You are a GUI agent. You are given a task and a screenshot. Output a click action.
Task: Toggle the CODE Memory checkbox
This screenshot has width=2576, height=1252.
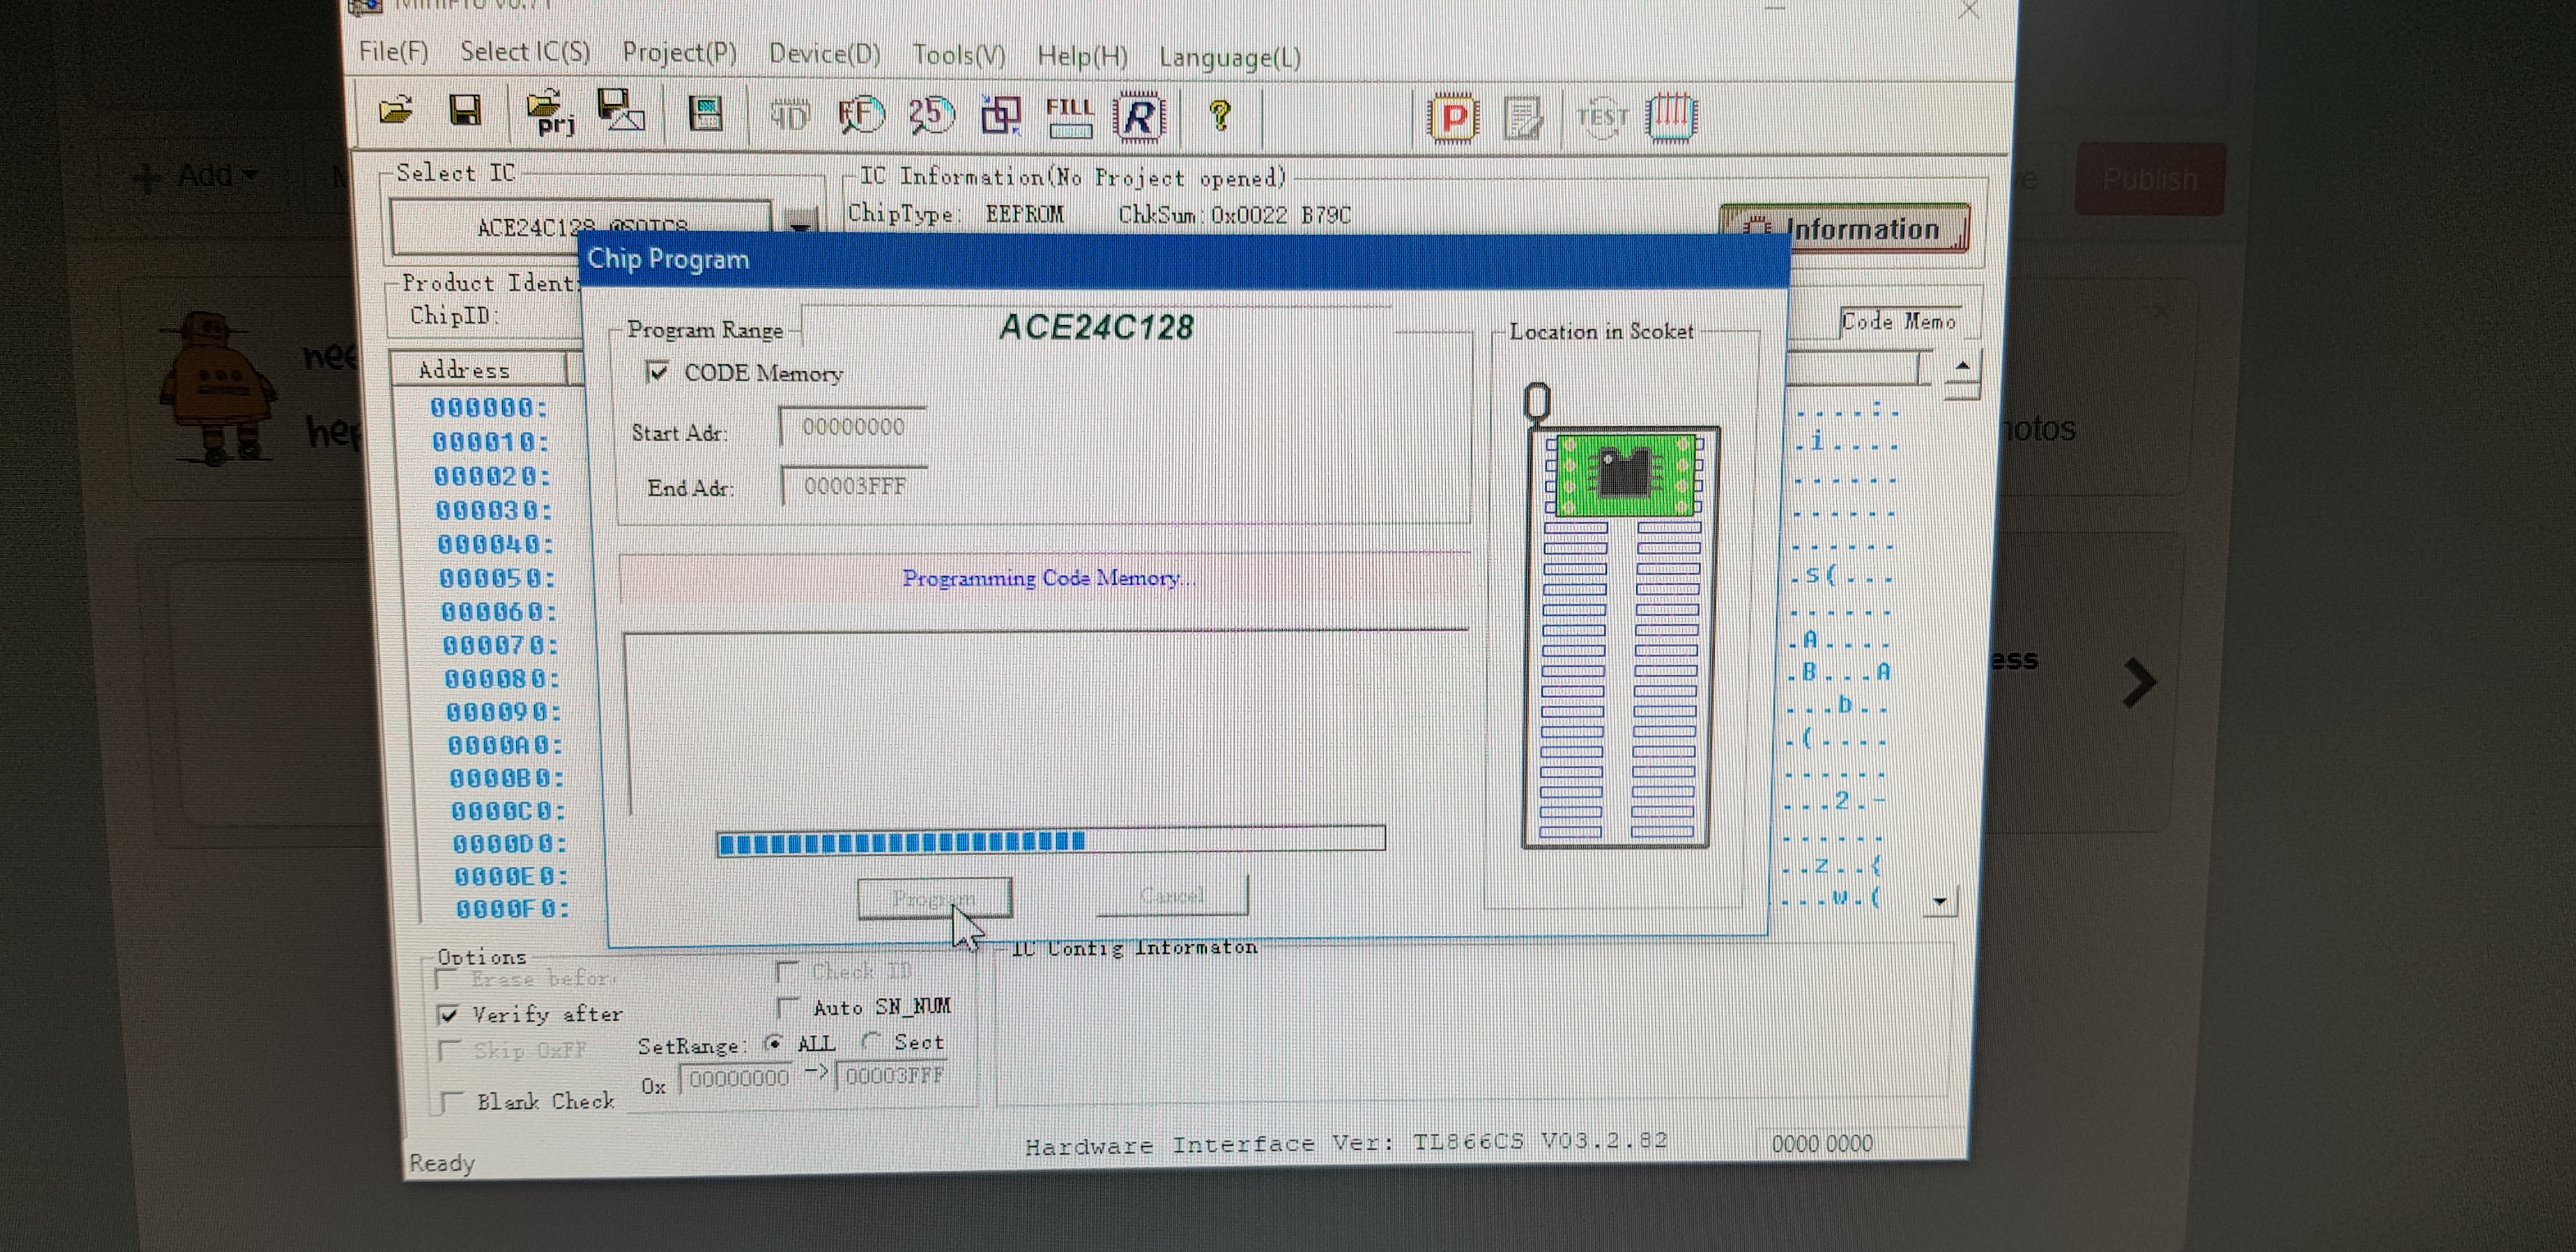click(658, 372)
